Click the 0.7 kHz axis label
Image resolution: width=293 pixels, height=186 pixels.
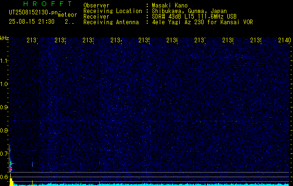click(x=4, y=153)
